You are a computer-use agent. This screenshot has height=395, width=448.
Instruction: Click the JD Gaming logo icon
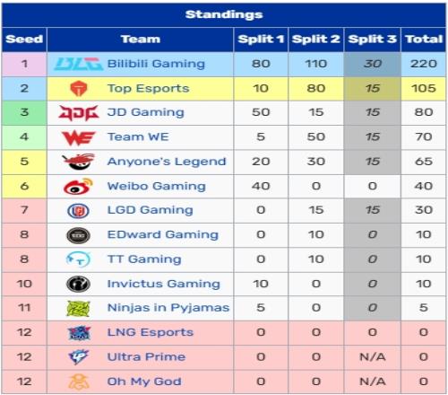click(x=79, y=113)
